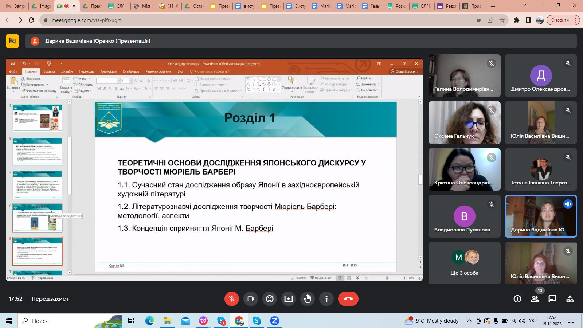Switch to the 'Реєст' browser tab
This screenshot has width=583, height=328.
(447, 6)
